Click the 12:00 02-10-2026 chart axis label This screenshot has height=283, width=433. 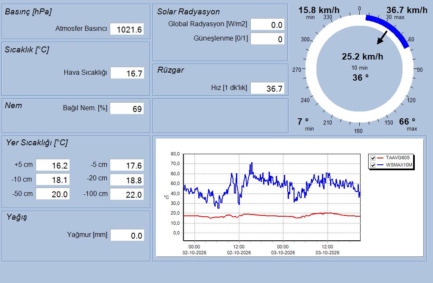pos(239,250)
